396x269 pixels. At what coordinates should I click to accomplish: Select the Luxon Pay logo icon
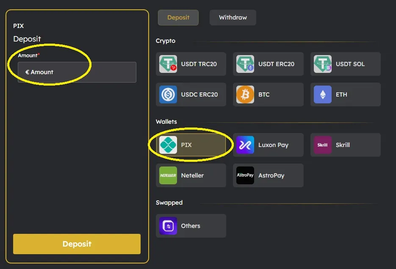[x=245, y=145]
